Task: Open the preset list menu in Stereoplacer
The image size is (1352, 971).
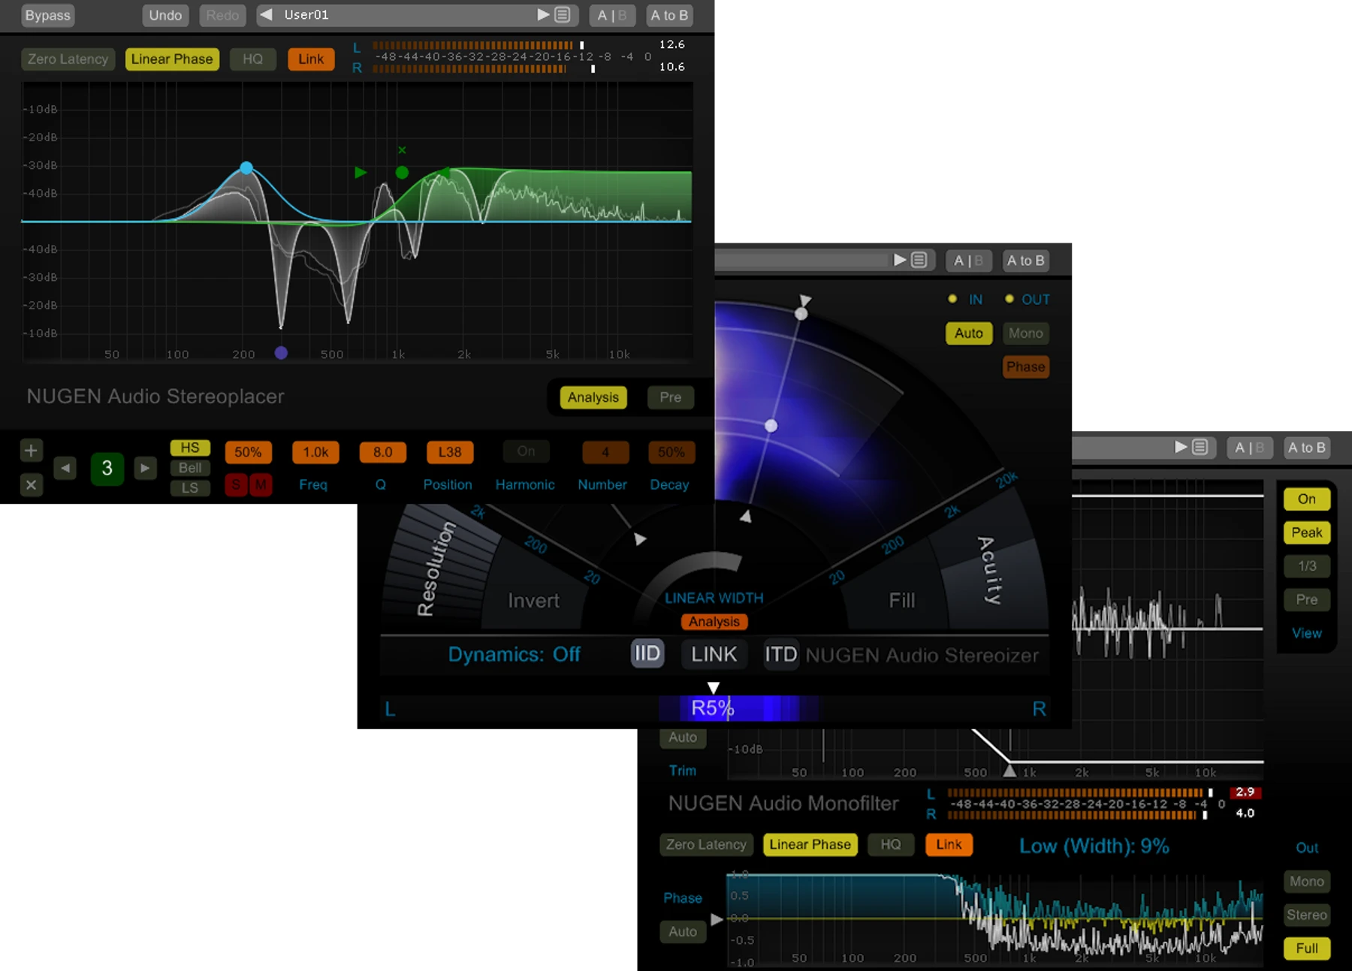Action: [562, 15]
